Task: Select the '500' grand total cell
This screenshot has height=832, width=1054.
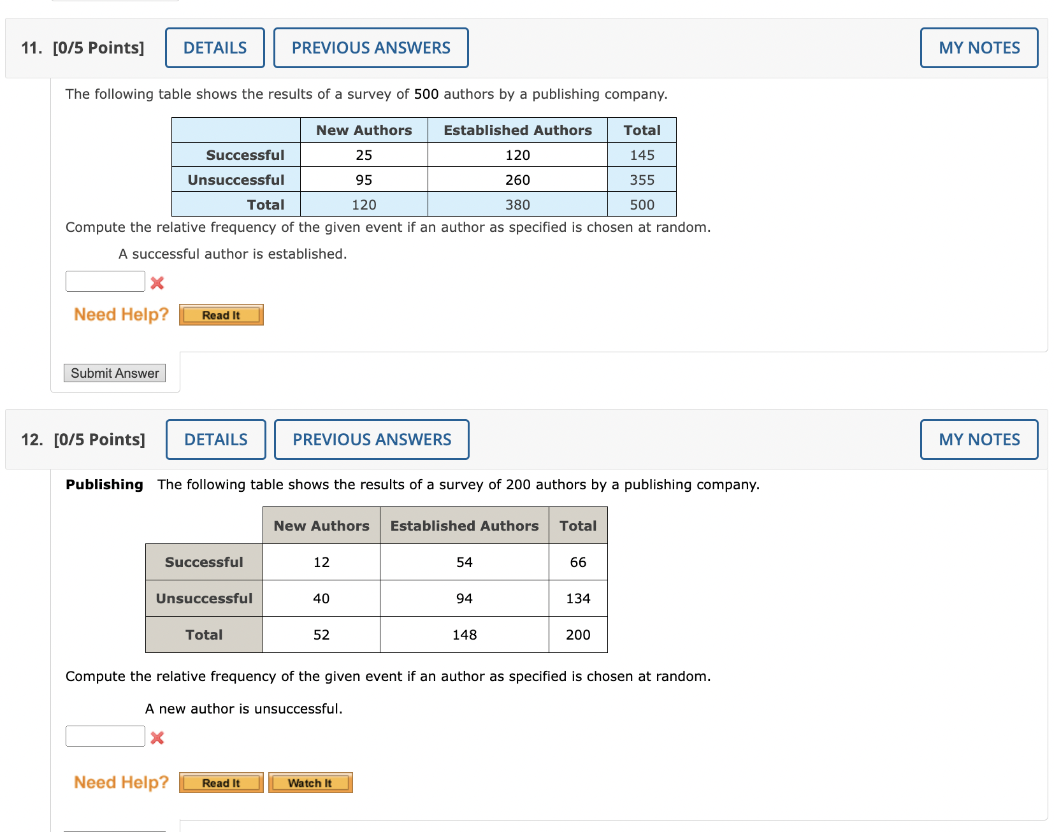Action: 642,204
